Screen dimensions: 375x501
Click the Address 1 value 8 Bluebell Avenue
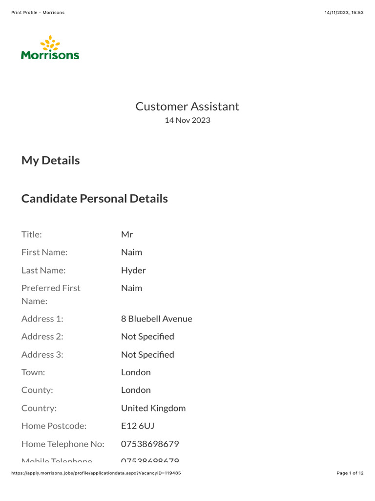157,319
